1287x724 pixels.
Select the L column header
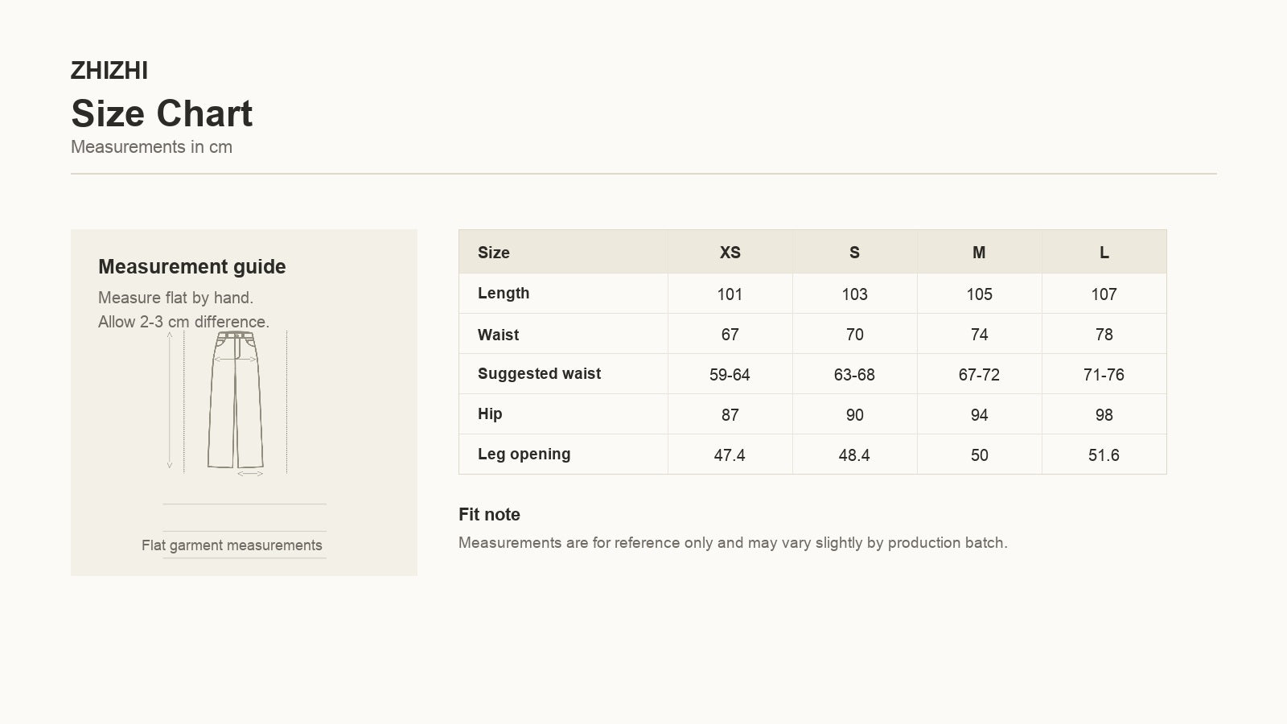1104,253
